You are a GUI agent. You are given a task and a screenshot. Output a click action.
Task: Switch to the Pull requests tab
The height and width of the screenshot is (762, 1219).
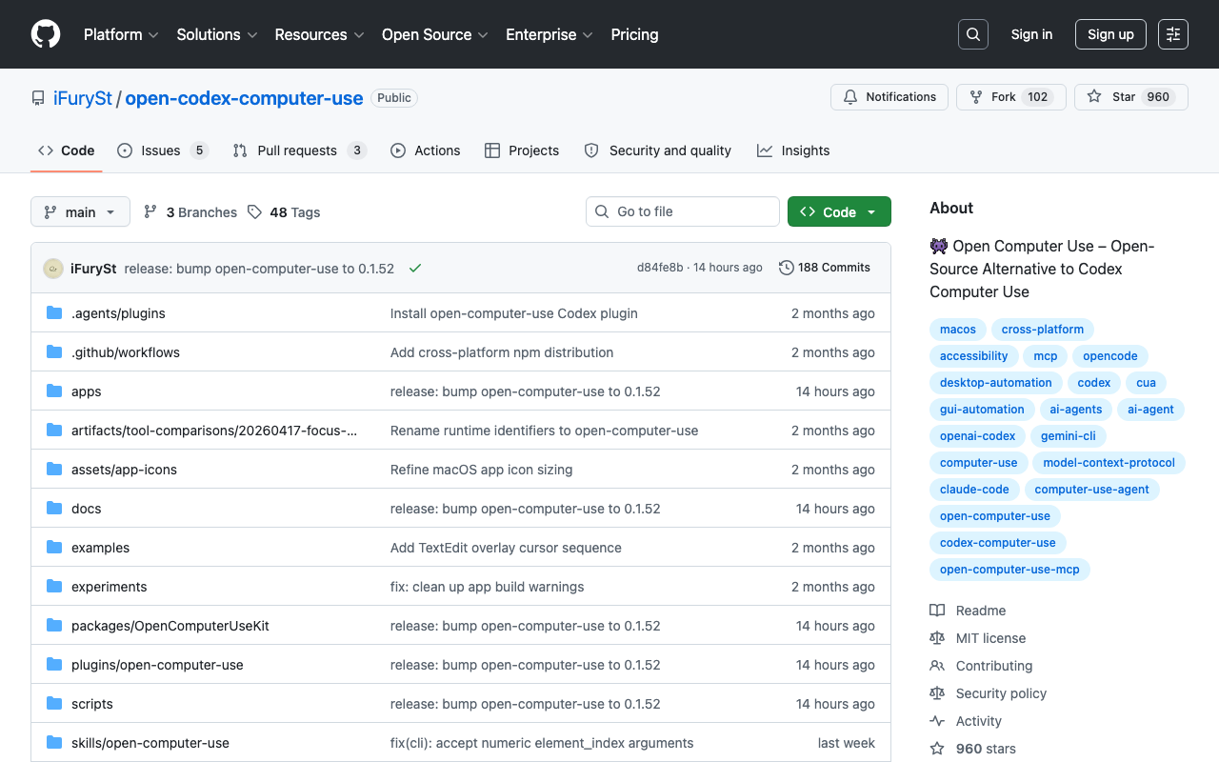(x=300, y=150)
